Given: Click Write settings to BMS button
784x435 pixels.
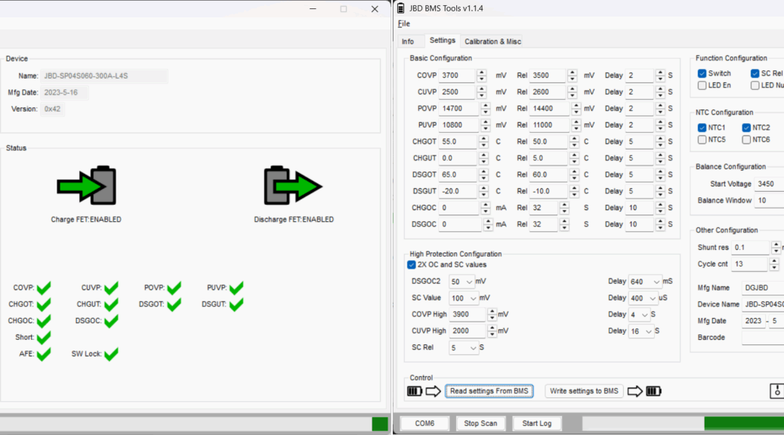Looking at the screenshot, I should 584,391.
